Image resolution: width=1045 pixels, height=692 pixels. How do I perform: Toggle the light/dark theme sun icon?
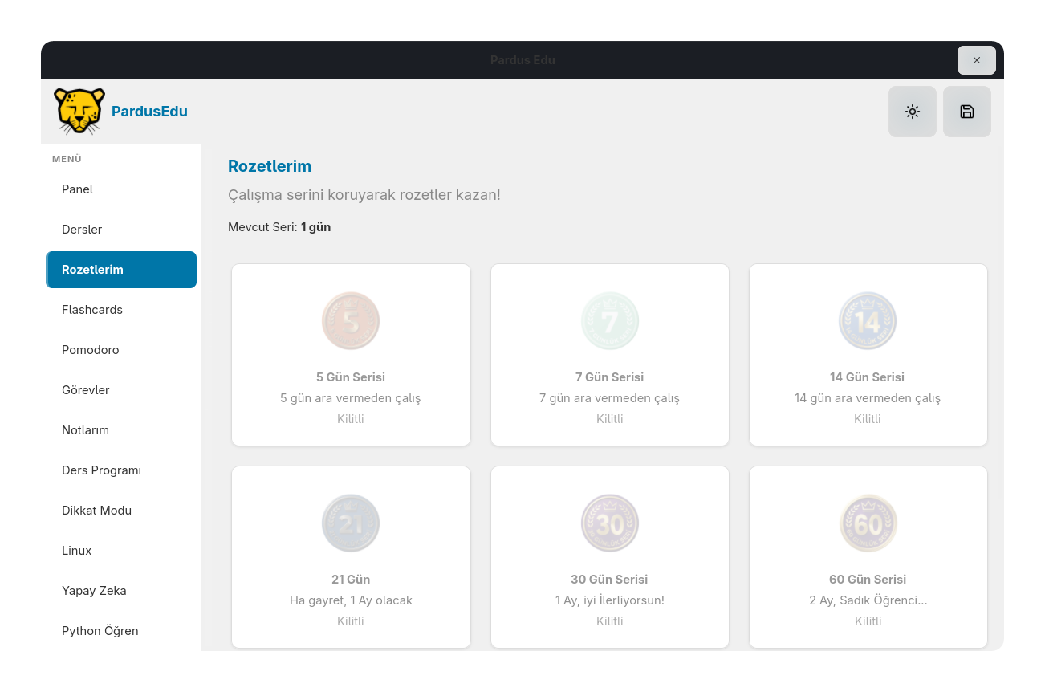(x=912, y=112)
